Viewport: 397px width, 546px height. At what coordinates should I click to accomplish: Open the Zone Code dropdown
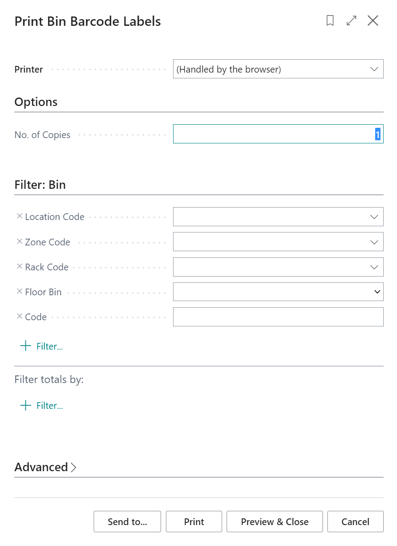click(374, 242)
